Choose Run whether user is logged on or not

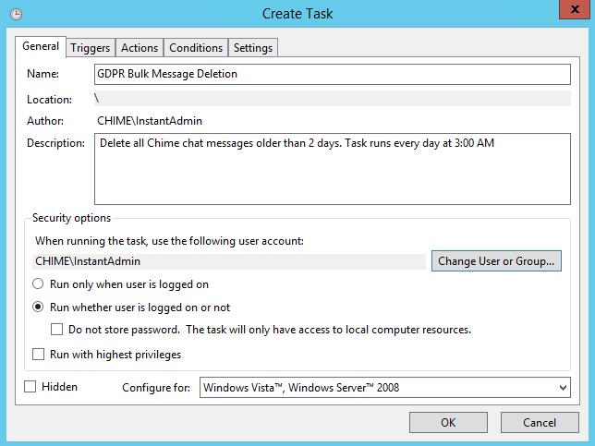tap(39, 307)
